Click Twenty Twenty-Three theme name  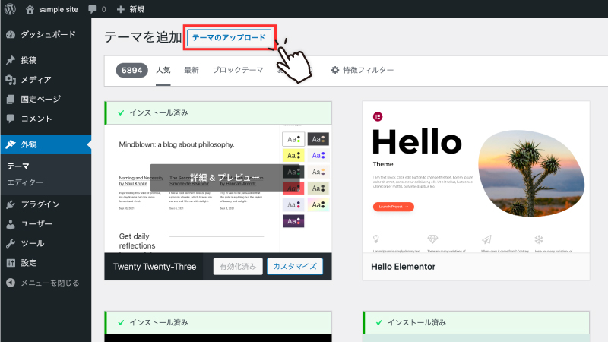coord(155,267)
